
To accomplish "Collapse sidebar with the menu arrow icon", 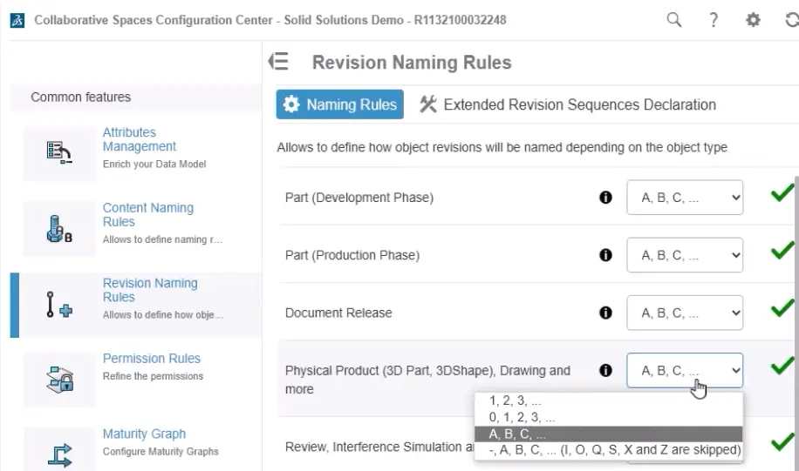I will tap(279, 62).
